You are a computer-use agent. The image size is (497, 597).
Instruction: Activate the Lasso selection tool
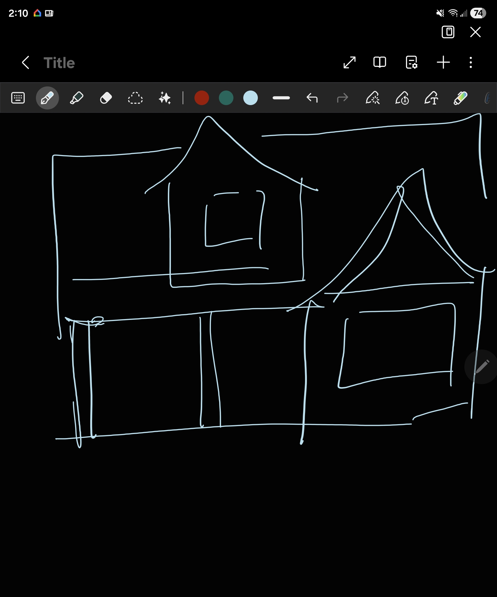pos(135,98)
